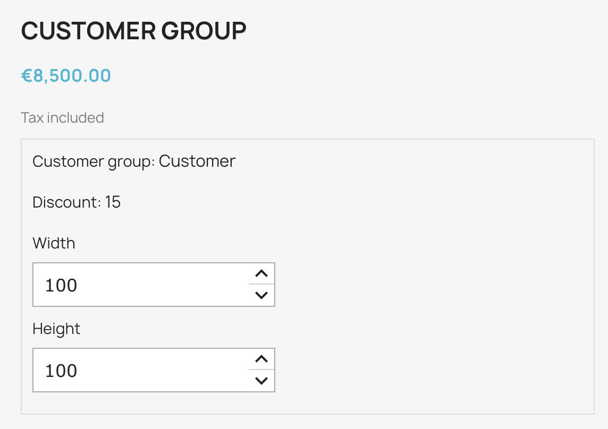Image resolution: width=608 pixels, height=429 pixels.
Task: Click the CUSTOMER GROUP product heading
Action: tap(133, 31)
